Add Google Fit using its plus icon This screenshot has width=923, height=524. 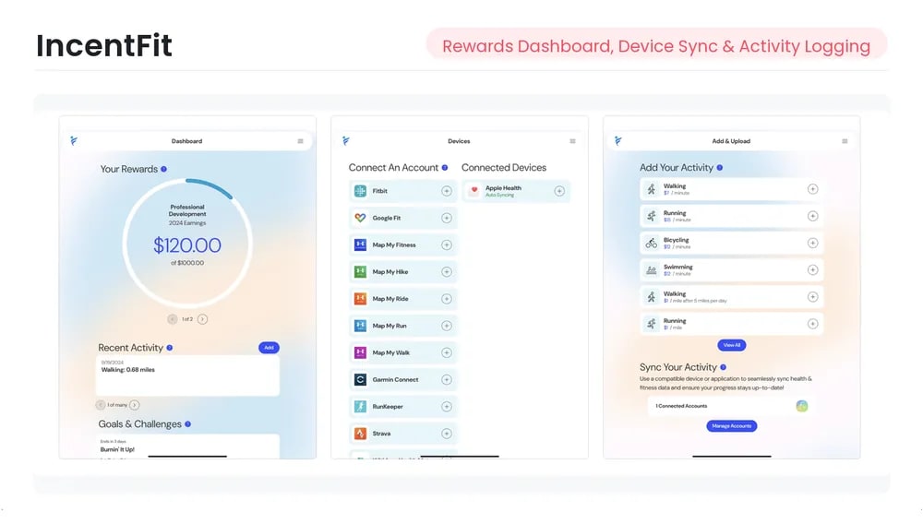(447, 218)
